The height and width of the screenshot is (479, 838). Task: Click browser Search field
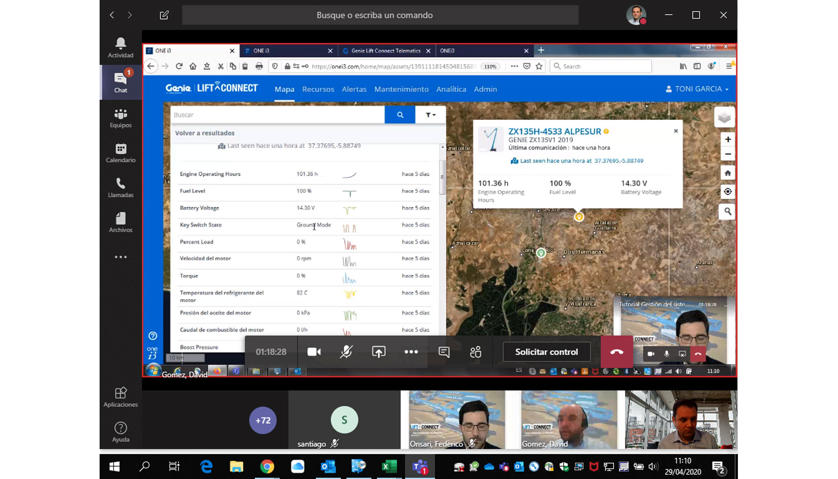pyautogui.click(x=601, y=67)
